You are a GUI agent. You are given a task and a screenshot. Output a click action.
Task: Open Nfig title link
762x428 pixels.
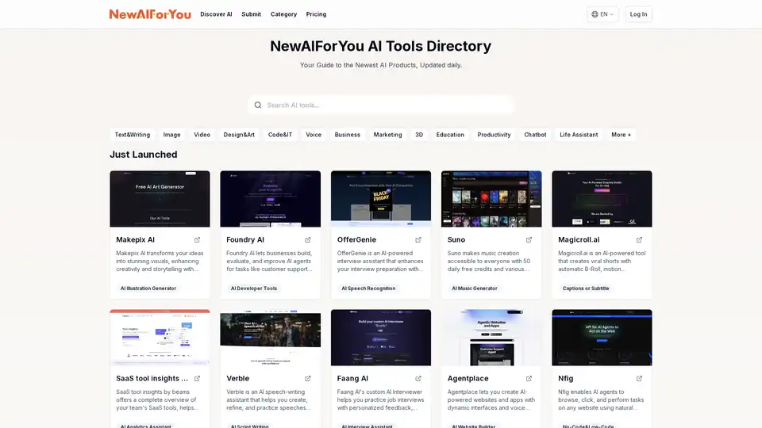[566, 379]
